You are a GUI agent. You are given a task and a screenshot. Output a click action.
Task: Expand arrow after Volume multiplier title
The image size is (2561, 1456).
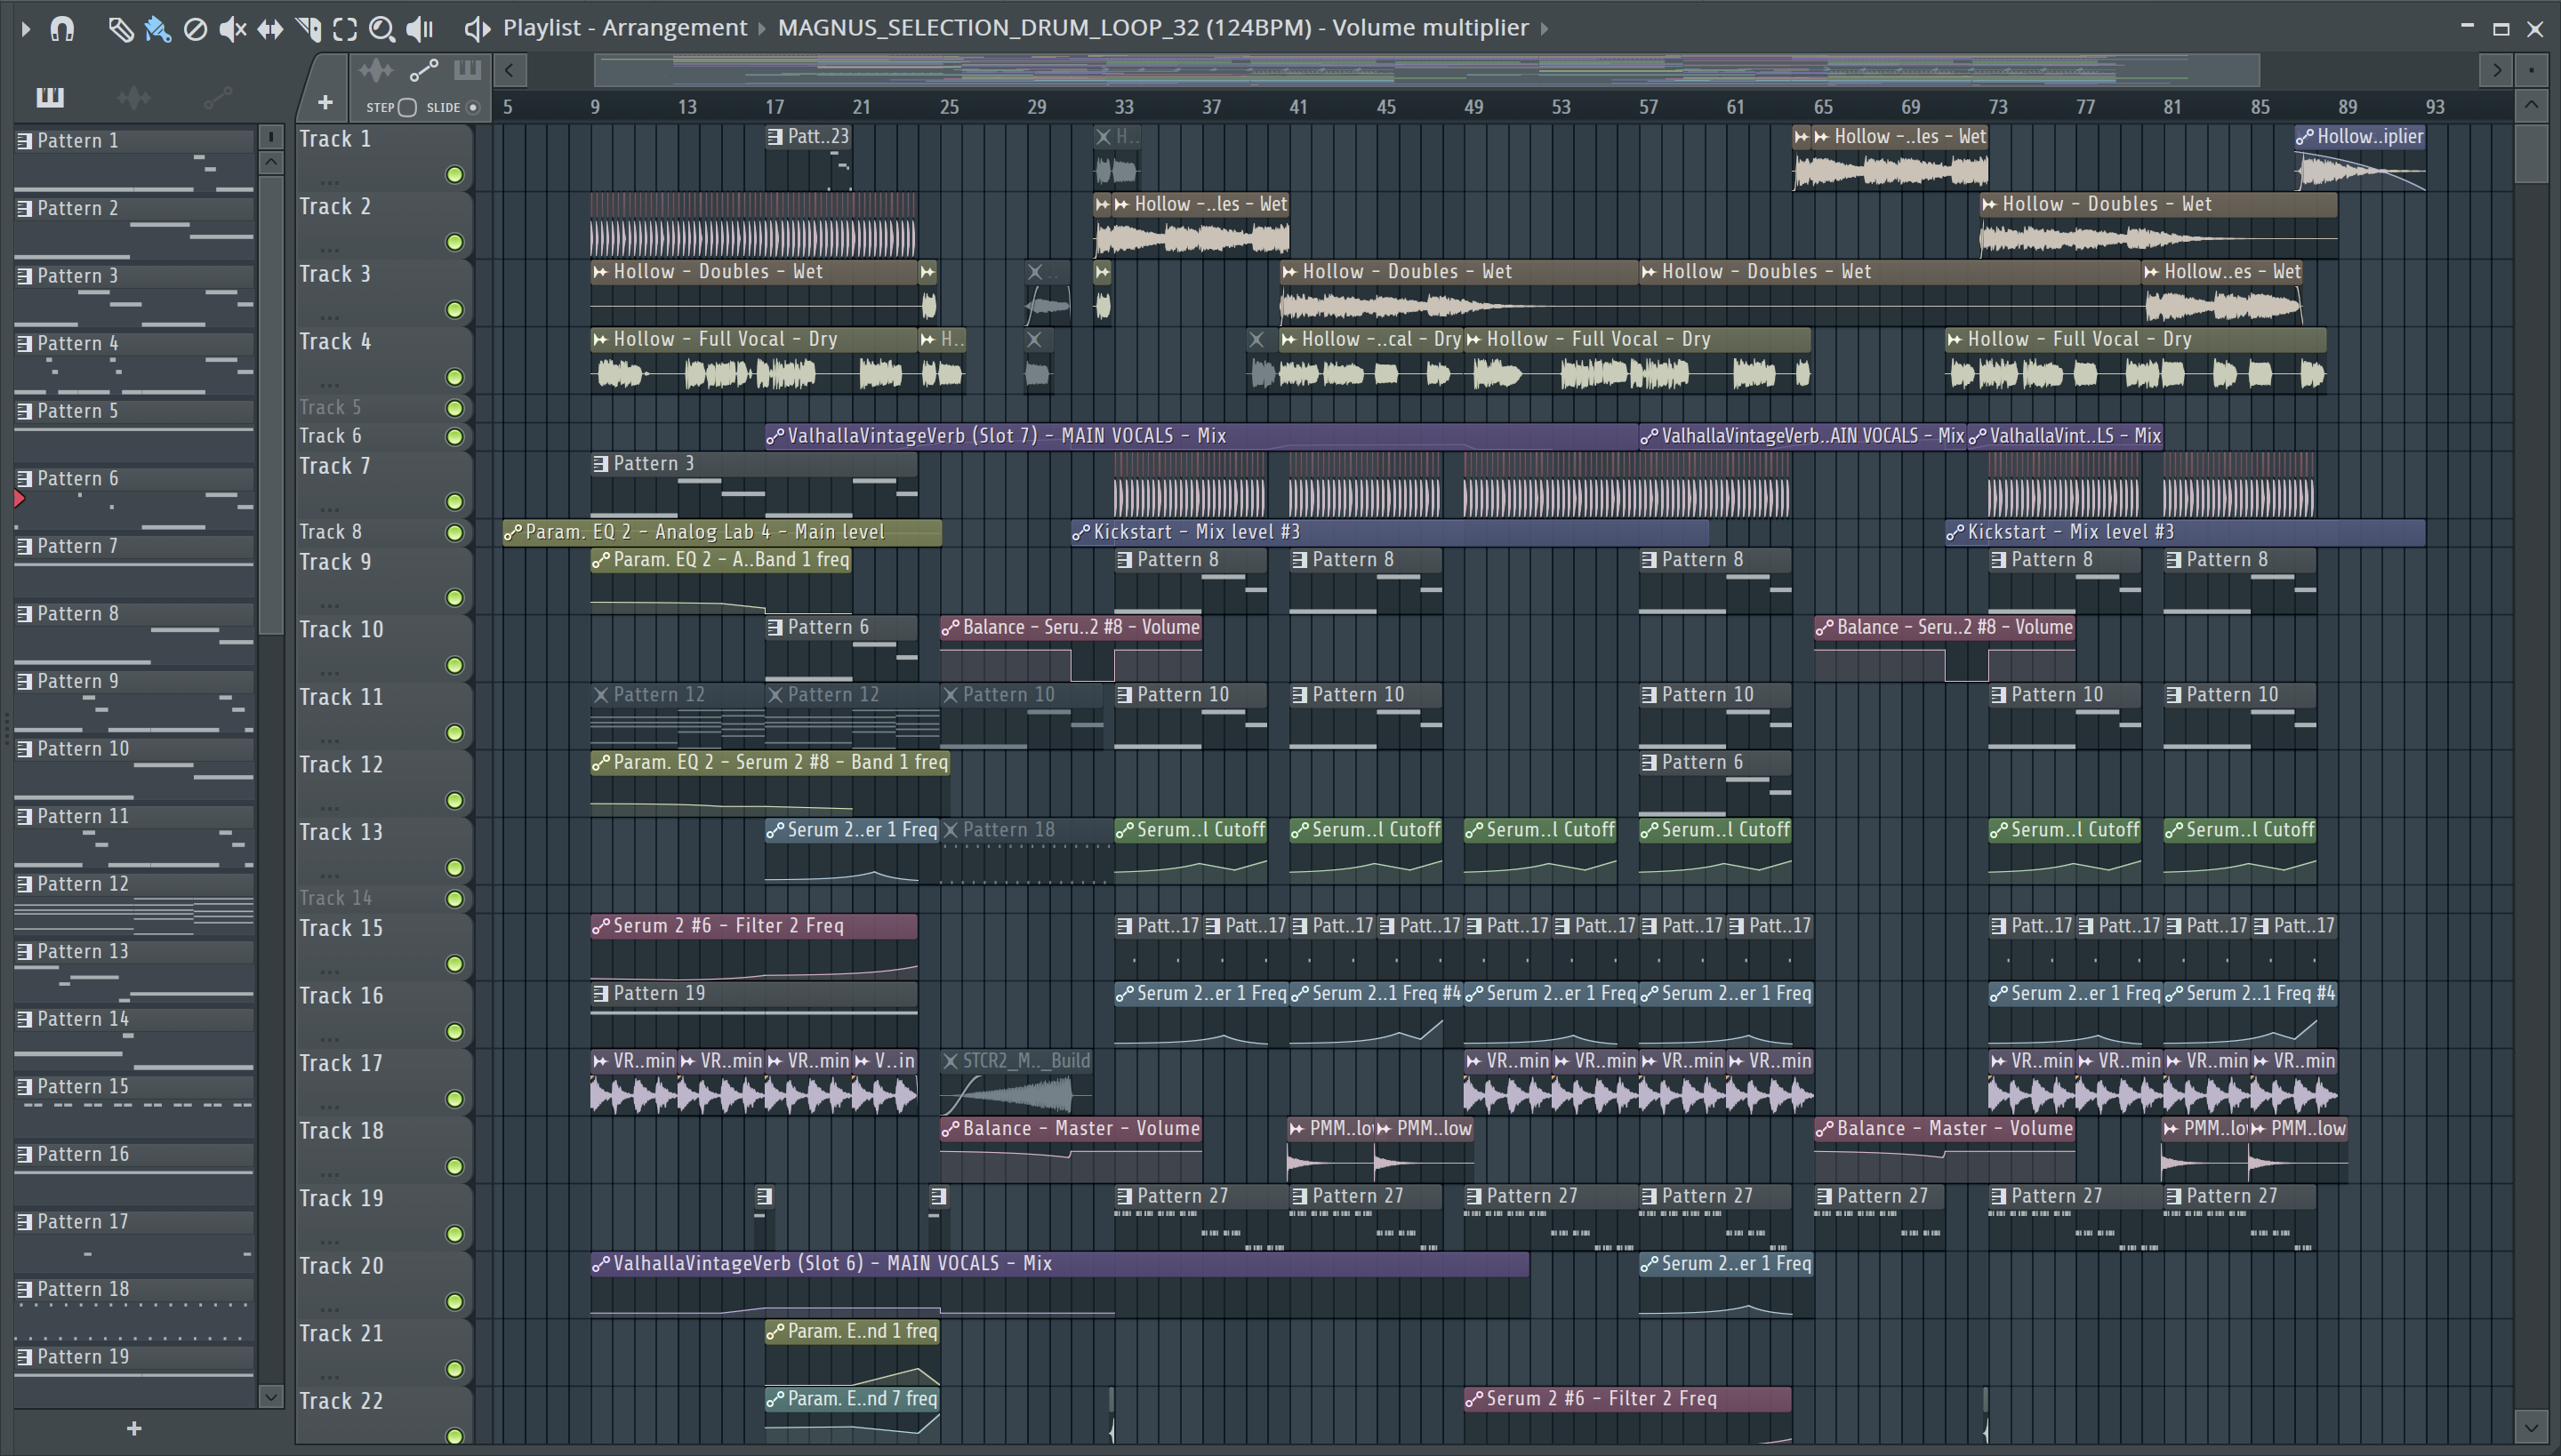(1544, 29)
